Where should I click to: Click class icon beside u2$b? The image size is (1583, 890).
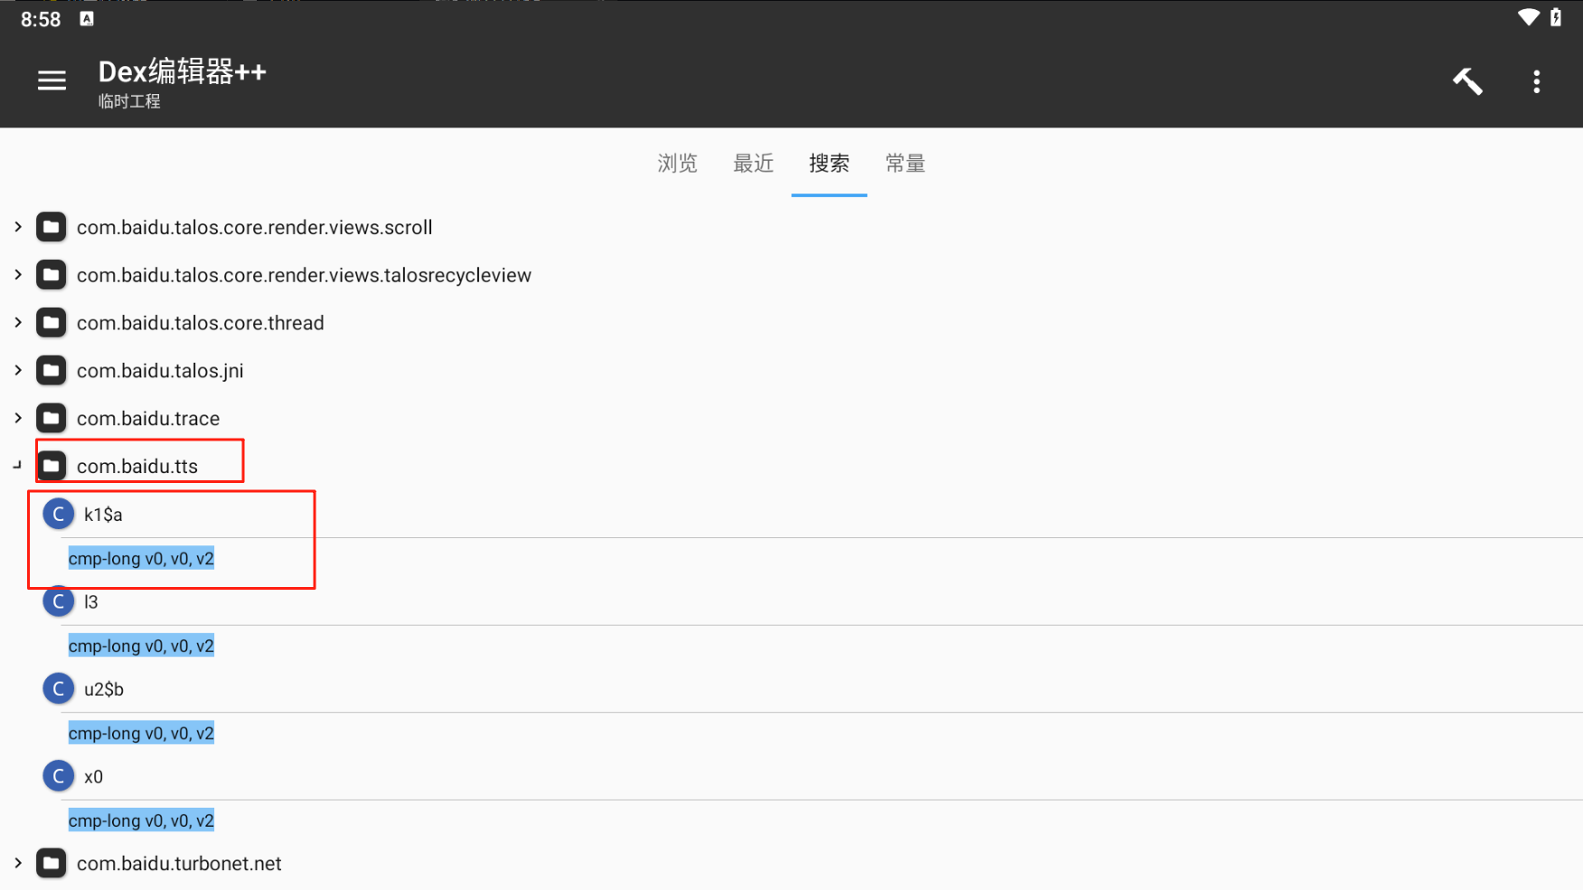click(x=59, y=689)
